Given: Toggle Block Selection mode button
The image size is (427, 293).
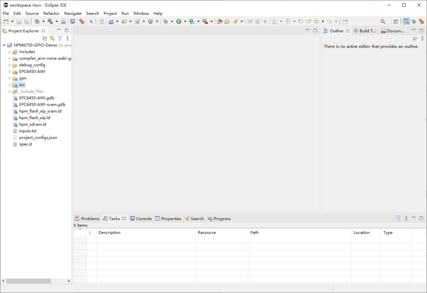Looking at the screenshot, I should [257, 21].
